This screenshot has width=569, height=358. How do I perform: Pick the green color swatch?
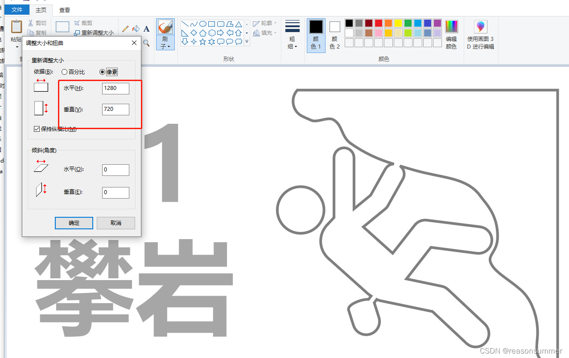pyautogui.click(x=408, y=23)
